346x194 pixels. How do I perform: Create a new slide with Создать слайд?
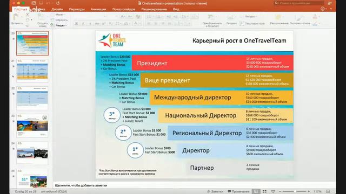42,20
